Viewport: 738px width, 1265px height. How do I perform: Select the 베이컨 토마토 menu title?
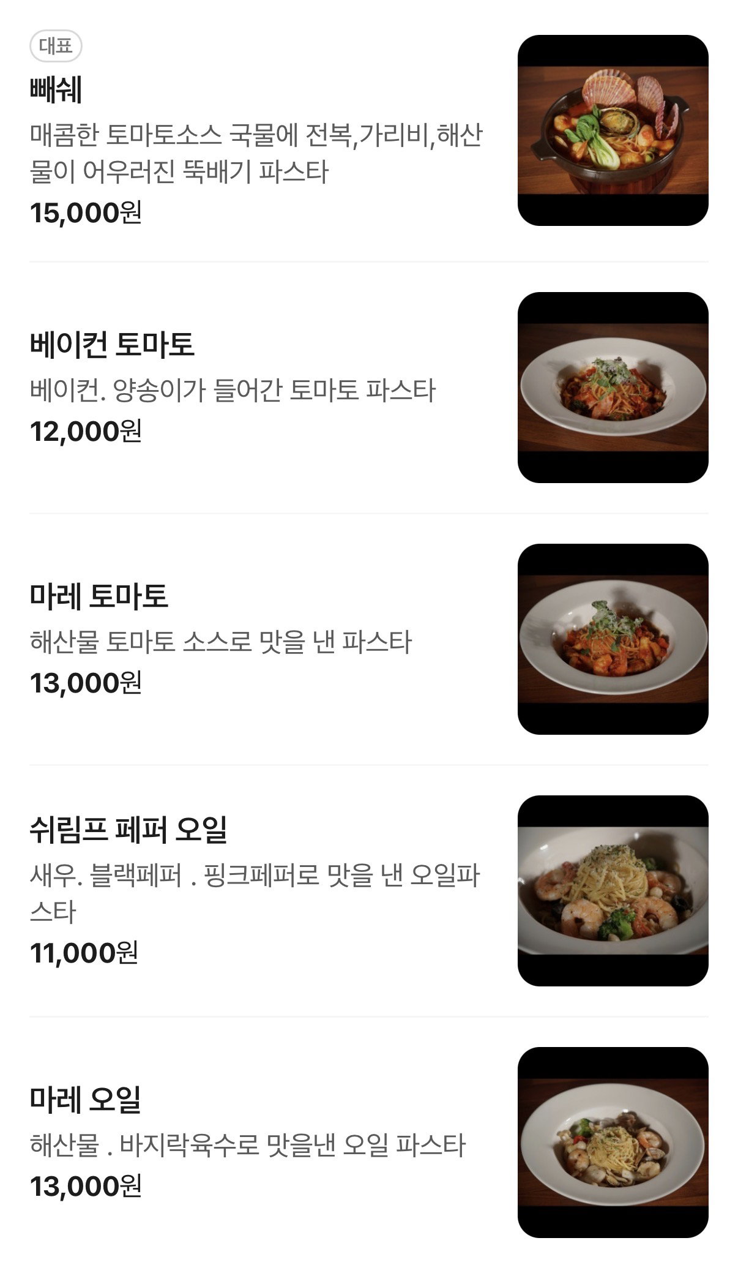[112, 344]
